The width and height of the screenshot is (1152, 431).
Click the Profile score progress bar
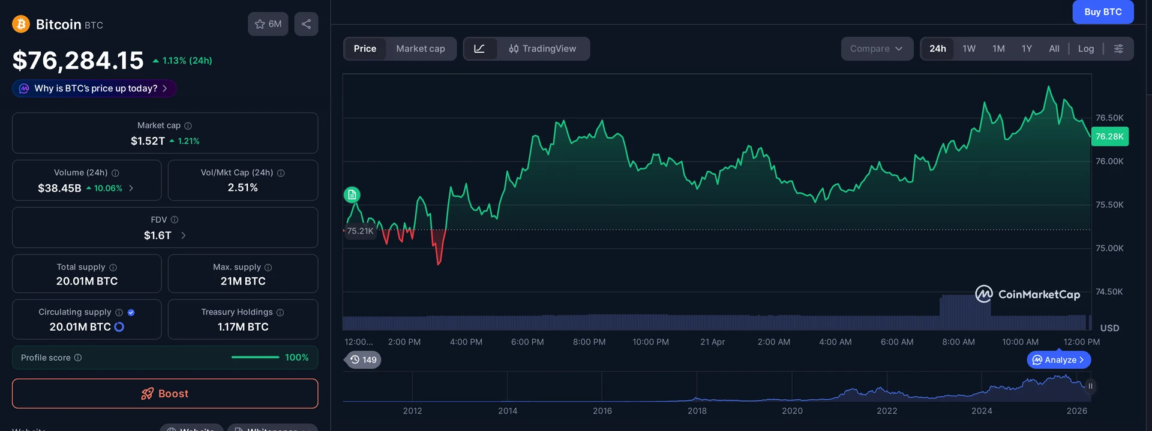tap(255, 358)
